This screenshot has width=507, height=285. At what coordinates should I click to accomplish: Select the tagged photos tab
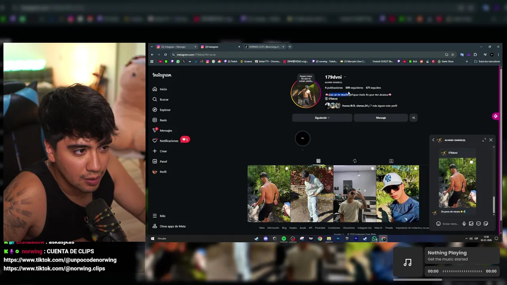(x=391, y=161)
